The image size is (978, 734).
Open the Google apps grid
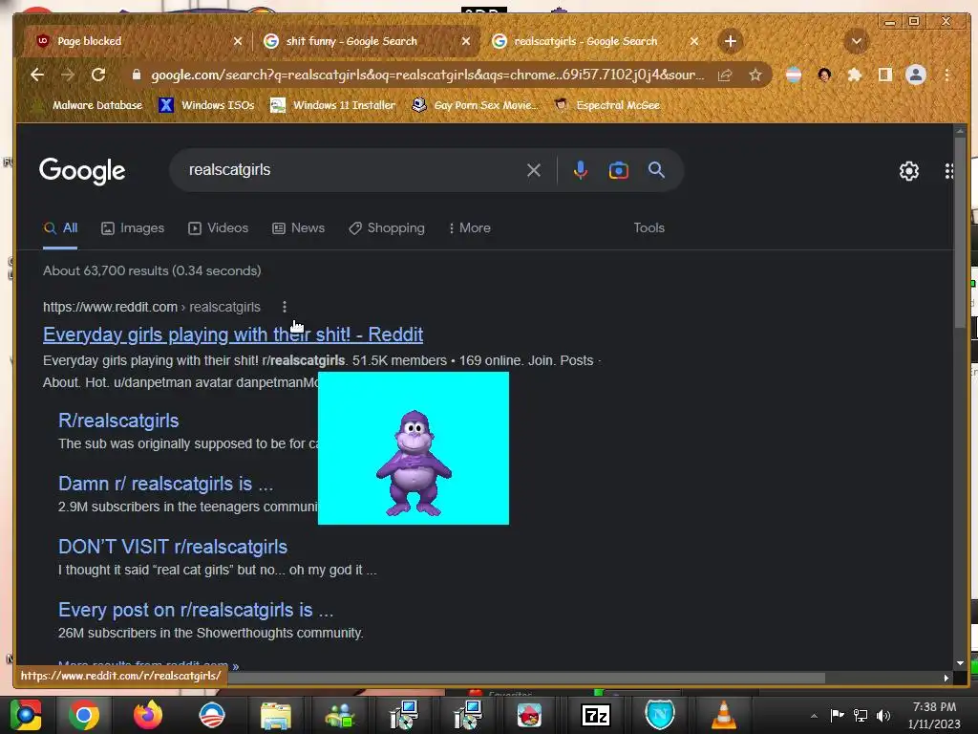tap(948, 170)
